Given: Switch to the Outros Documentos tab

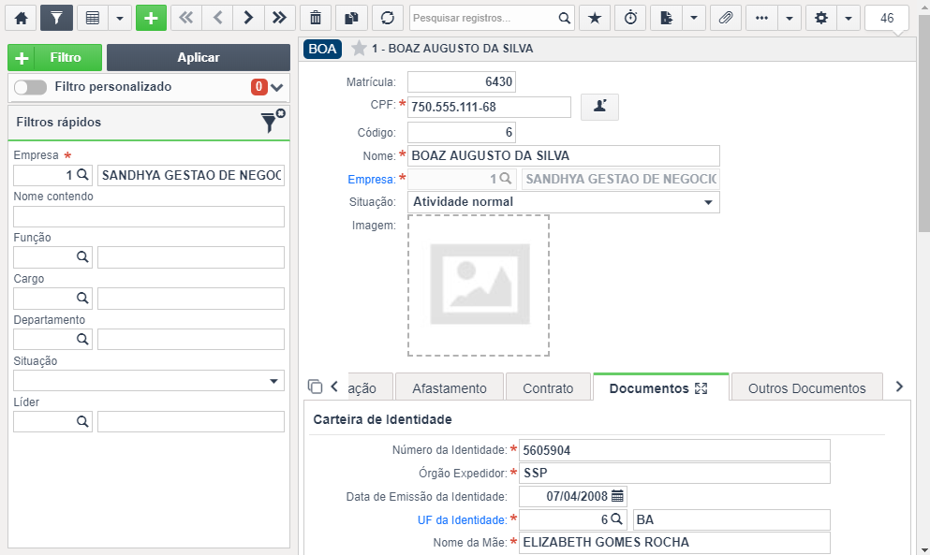Looking at the screenshot, I should pyautogui.click(x=807, y=388).
